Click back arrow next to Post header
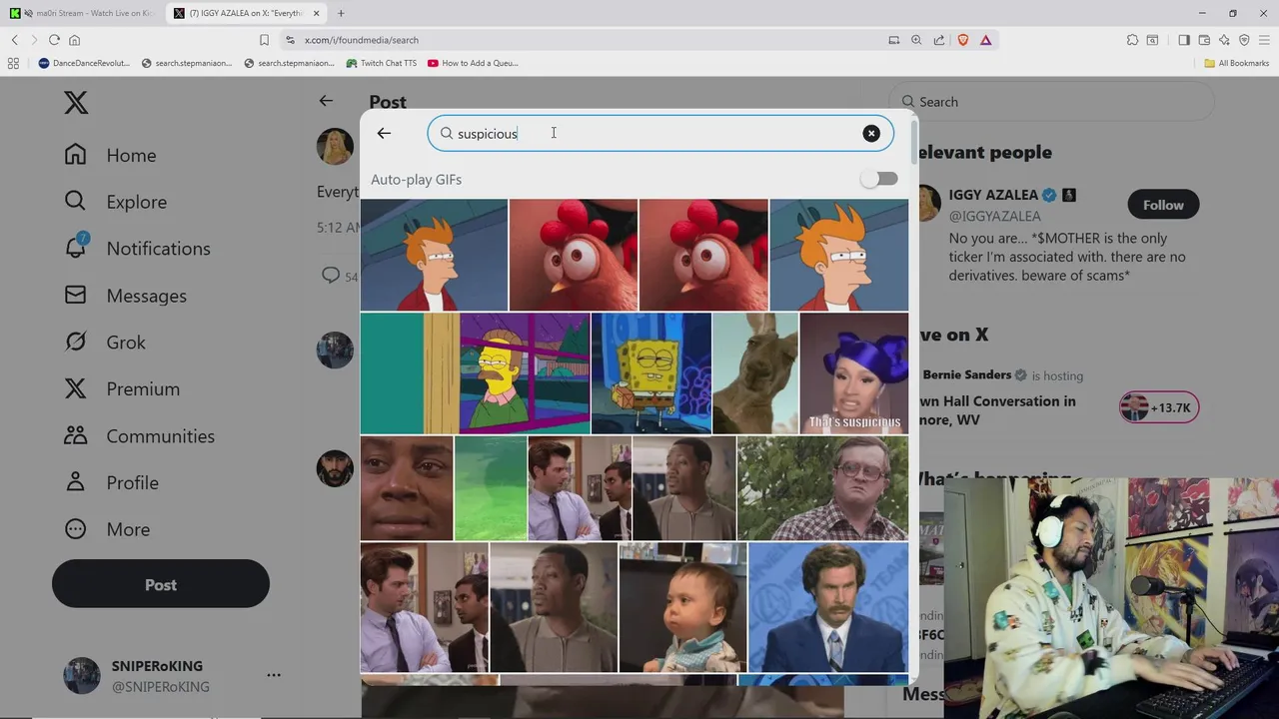 click(x=326, y=101)
